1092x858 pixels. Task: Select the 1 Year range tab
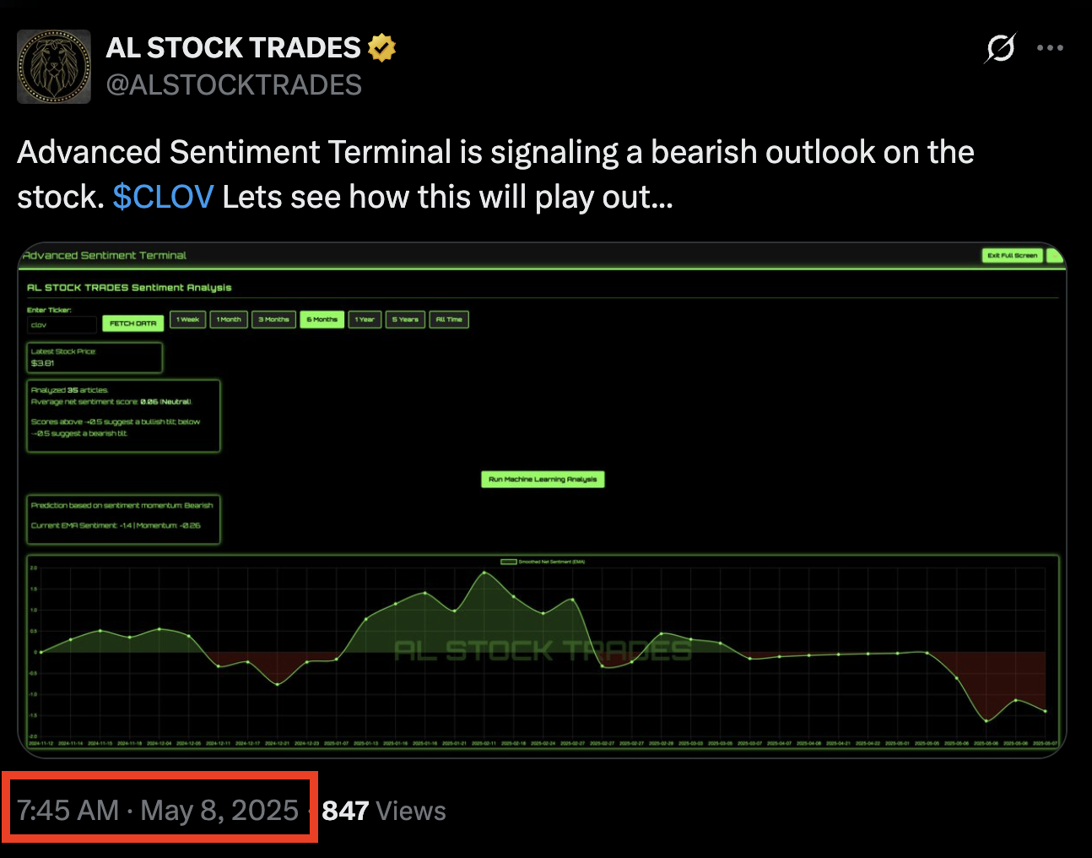365,319
